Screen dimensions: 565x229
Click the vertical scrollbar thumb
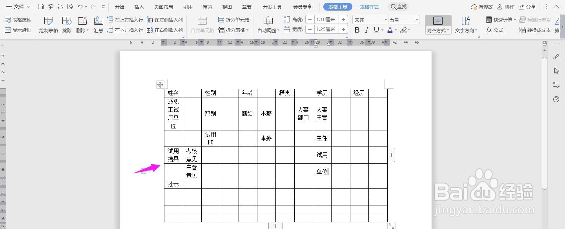[545, 123]
